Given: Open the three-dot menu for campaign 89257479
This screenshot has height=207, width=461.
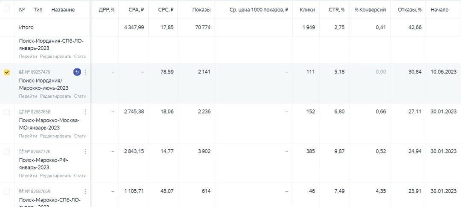Looking at the screenshot, I should point(85,72).
